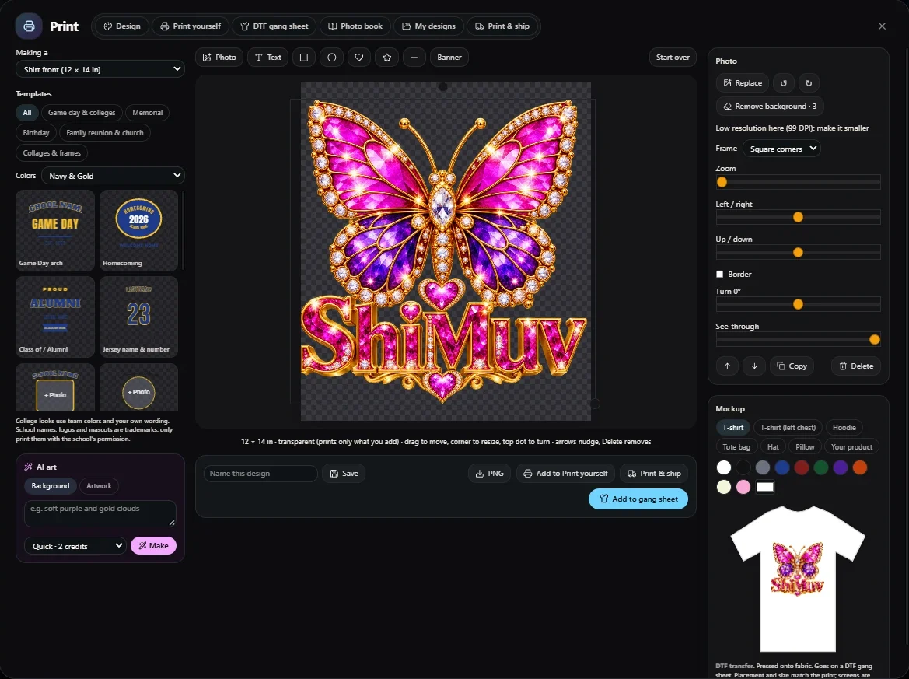Image resolution: width=909 pixels, height=679 pixels.
Task: Choose the Homecoming template
Action: coord(138,230)
